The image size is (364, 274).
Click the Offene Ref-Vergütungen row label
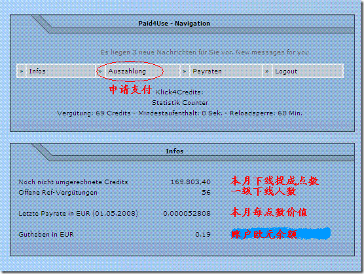pos(58,193)
